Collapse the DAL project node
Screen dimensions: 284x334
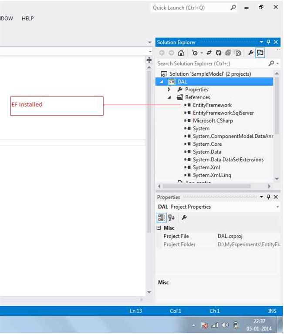click(x=162, y=82)
